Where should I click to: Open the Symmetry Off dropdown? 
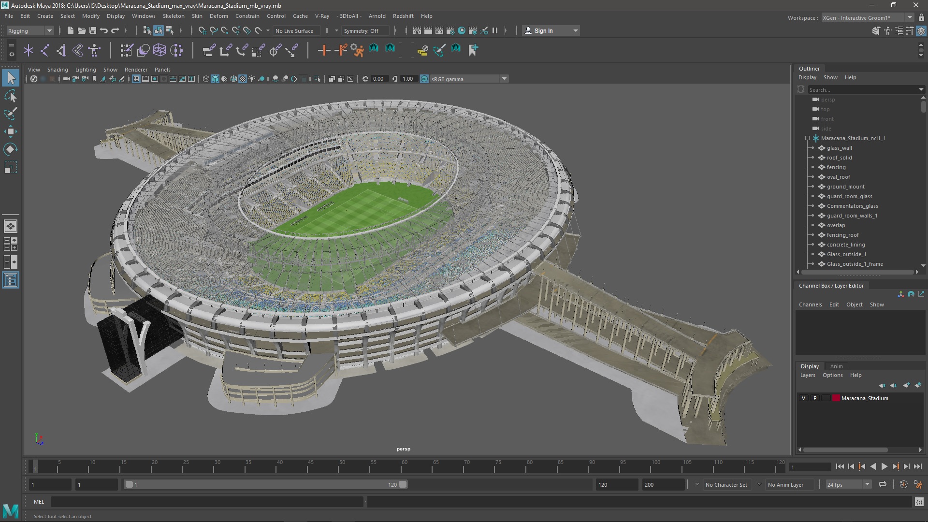point(365,30)
